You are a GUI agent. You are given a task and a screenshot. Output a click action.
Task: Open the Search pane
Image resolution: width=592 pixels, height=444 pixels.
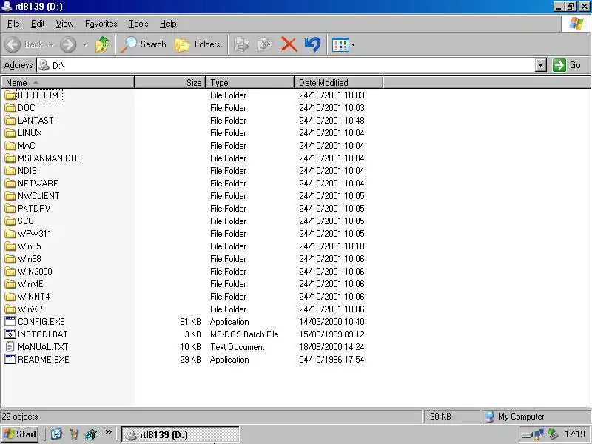coord(144,44)
